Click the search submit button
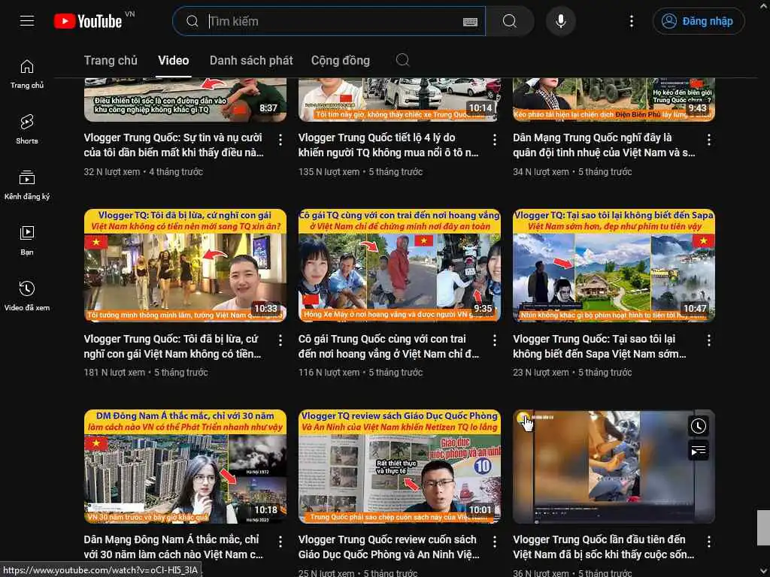The height and width of the screenshot is (577, 770). point(510,21)
